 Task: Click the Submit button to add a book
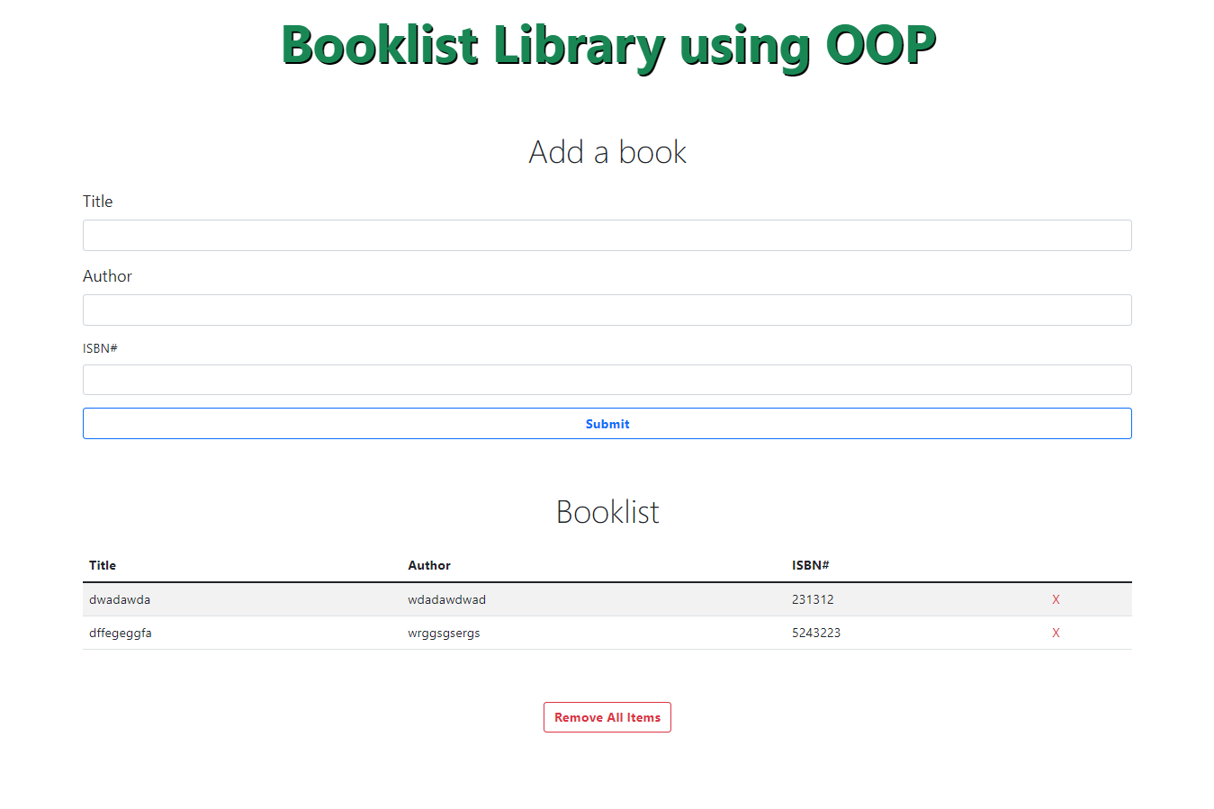tap(607, 423)
